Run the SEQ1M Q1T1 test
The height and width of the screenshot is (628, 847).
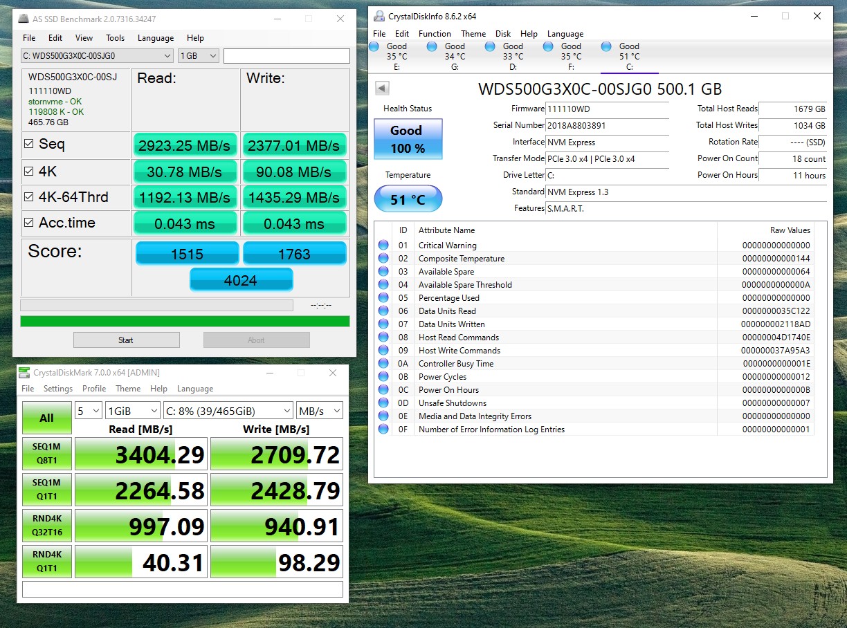[47, 490]
